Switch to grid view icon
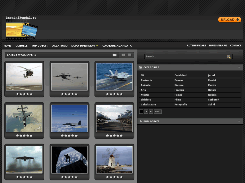Image resolution: width=245 pixels, height=183 pixels. 123,55
